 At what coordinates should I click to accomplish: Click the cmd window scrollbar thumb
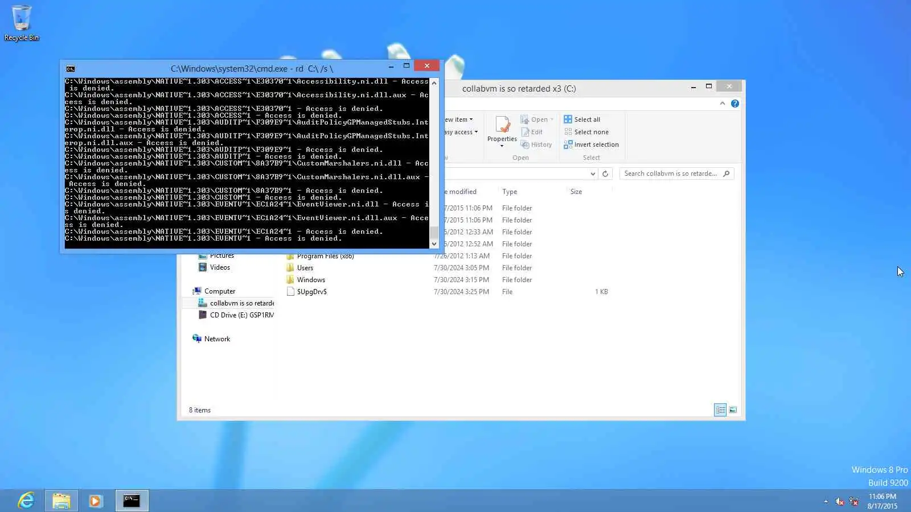[x=434, y=233]
